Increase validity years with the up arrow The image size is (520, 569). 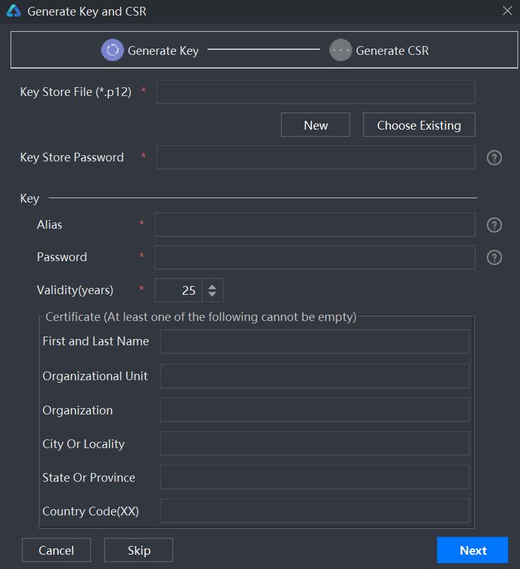(x=213, y=287)
